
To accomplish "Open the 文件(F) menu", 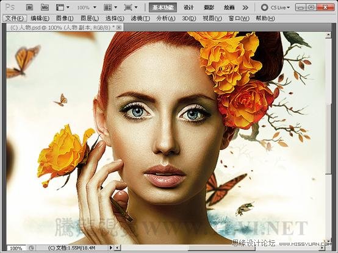I will [x=15, y=18].
